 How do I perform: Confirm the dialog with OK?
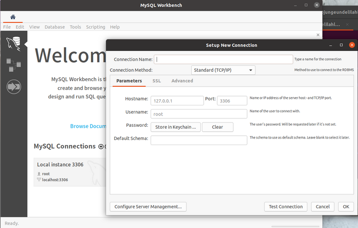(x=346, y=207)
